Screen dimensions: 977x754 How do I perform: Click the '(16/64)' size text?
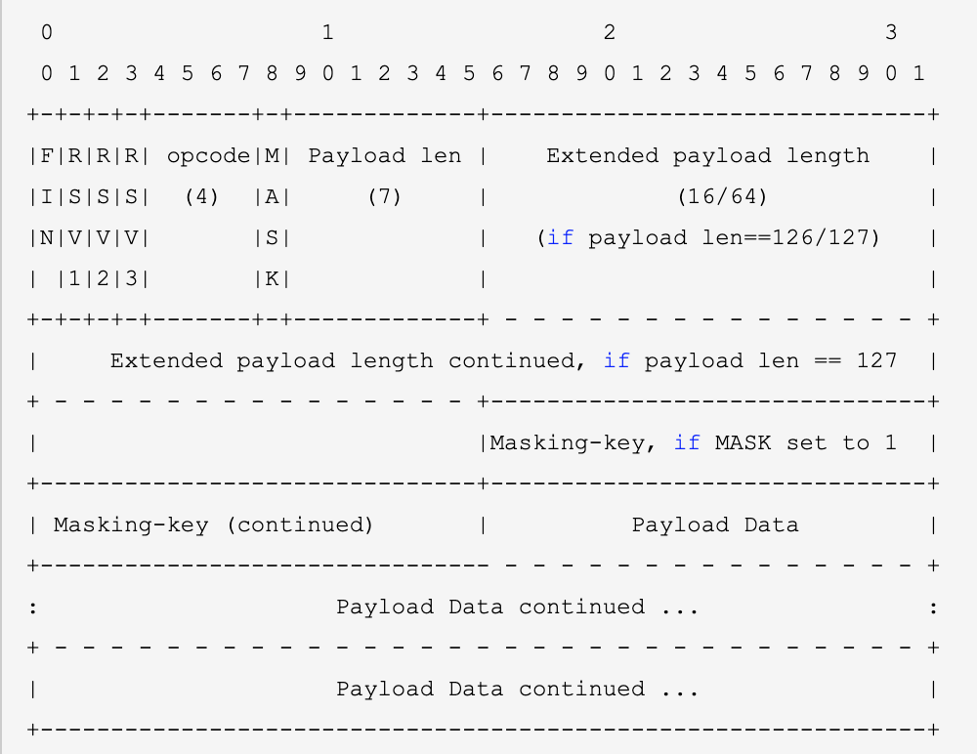click(722, 197)
